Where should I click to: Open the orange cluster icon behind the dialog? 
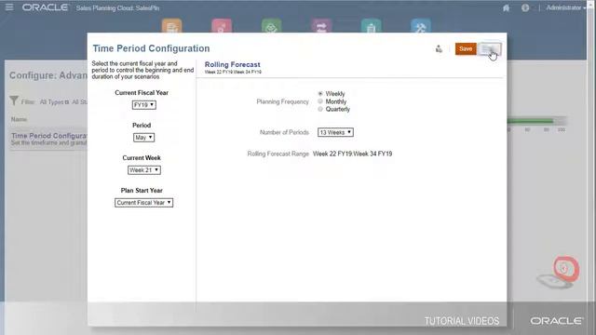pyautogui.click(x=171, y=27)
